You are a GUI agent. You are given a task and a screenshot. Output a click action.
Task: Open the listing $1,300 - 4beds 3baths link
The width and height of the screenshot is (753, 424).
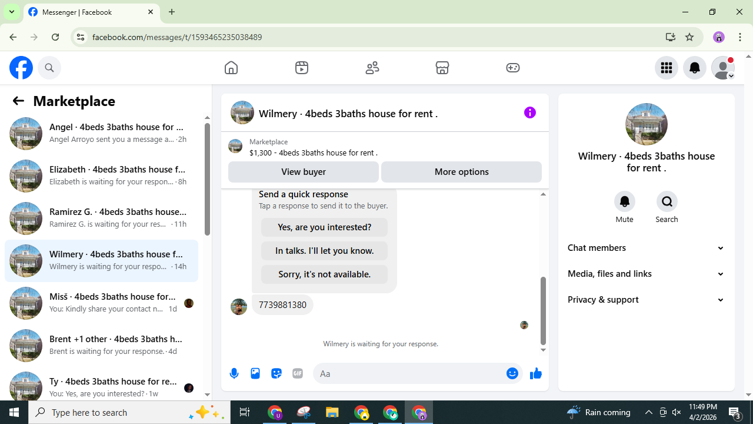pos(314,153)
